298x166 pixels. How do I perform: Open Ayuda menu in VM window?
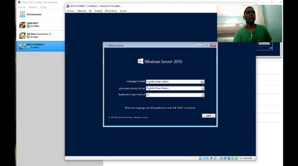tap(123, 11)
